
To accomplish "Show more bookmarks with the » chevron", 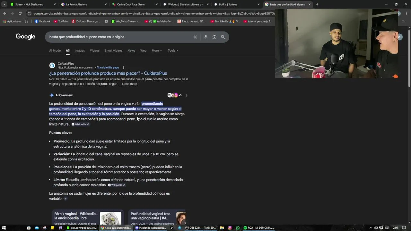I will click(403, 21).
